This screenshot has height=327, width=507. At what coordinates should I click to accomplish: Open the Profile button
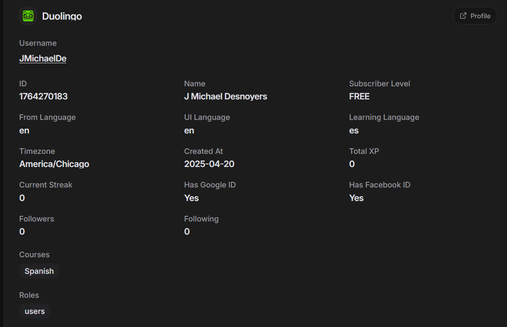coord(475,16)
